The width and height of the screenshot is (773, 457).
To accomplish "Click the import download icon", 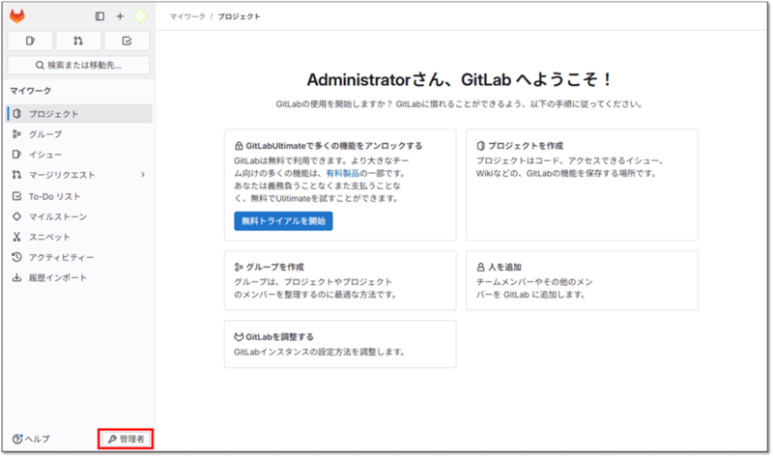I will pyautogui.click(x=16, y=277).
